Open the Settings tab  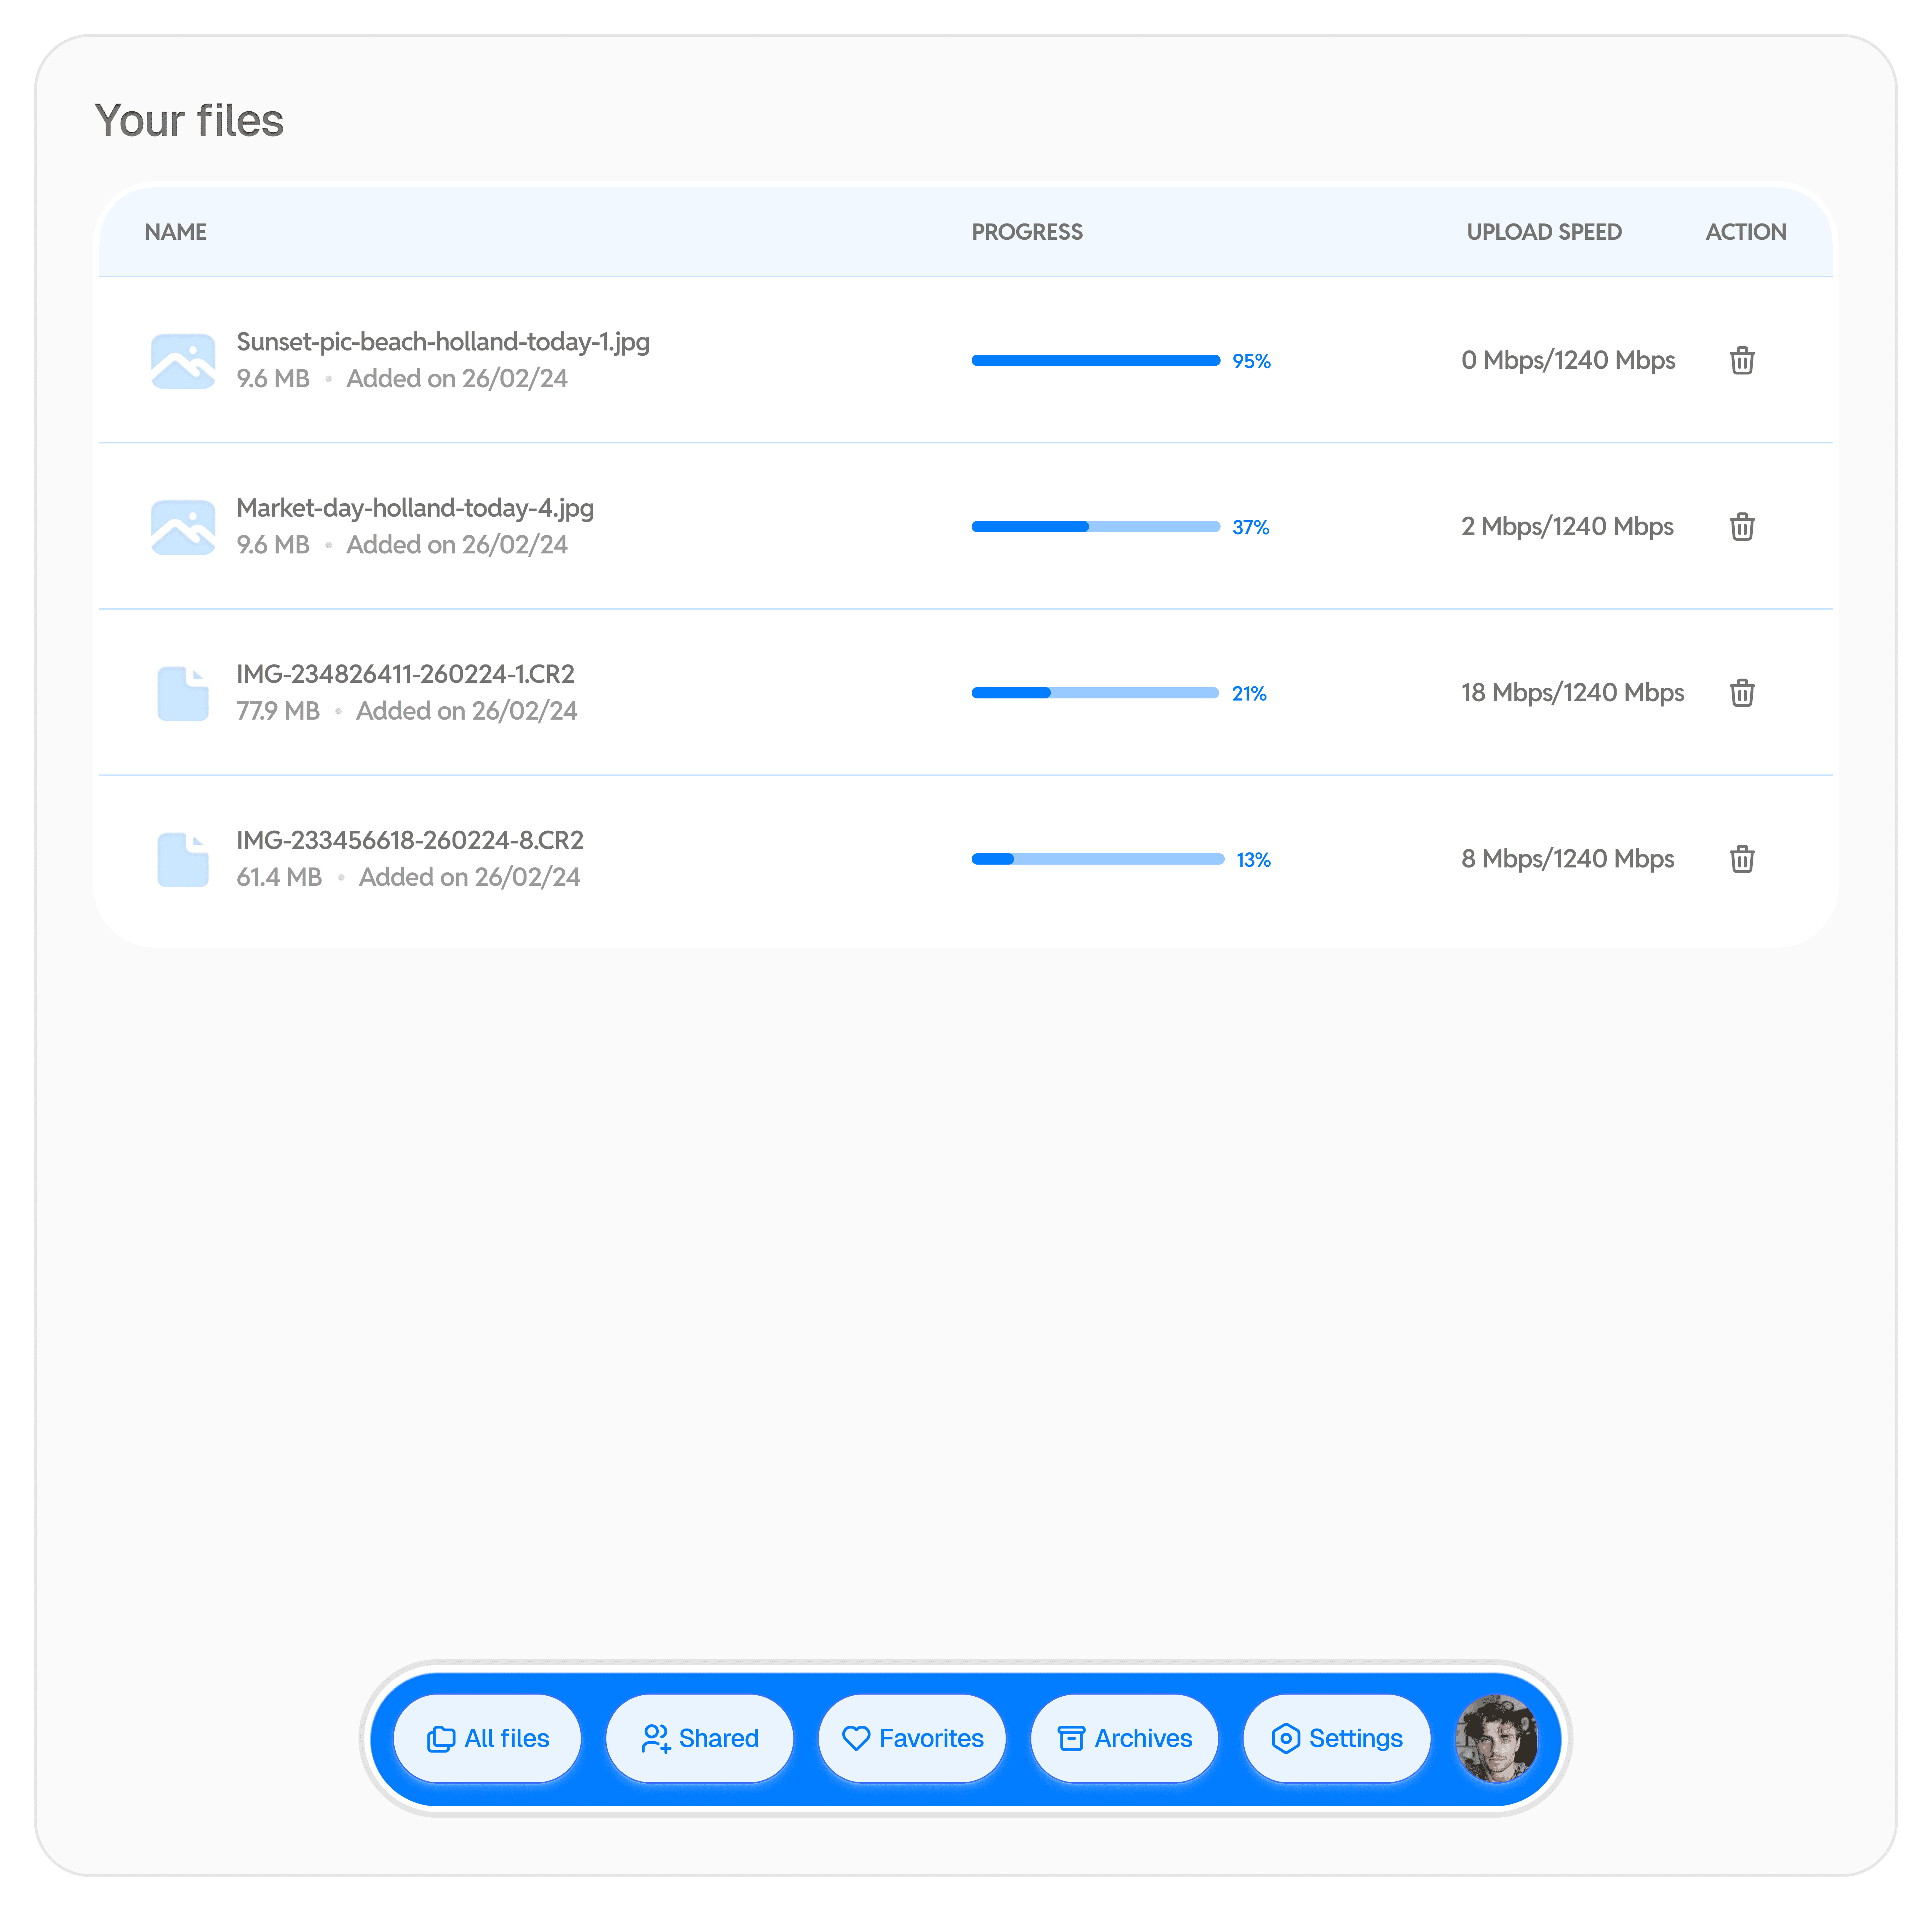(1337, 1738)
